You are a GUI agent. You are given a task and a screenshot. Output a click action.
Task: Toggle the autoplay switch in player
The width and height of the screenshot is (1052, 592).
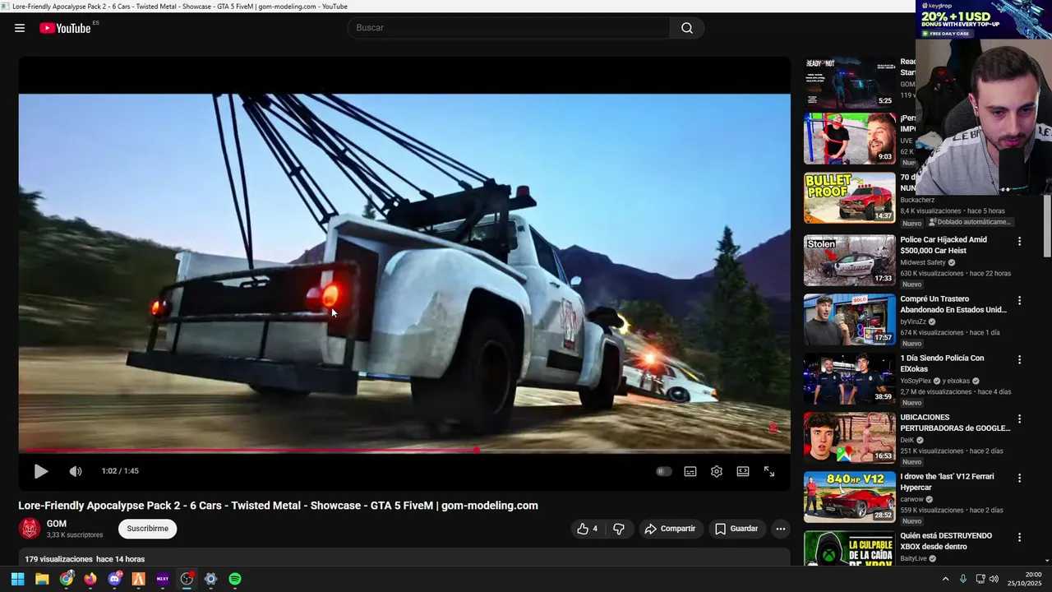(x=664, y=471)
